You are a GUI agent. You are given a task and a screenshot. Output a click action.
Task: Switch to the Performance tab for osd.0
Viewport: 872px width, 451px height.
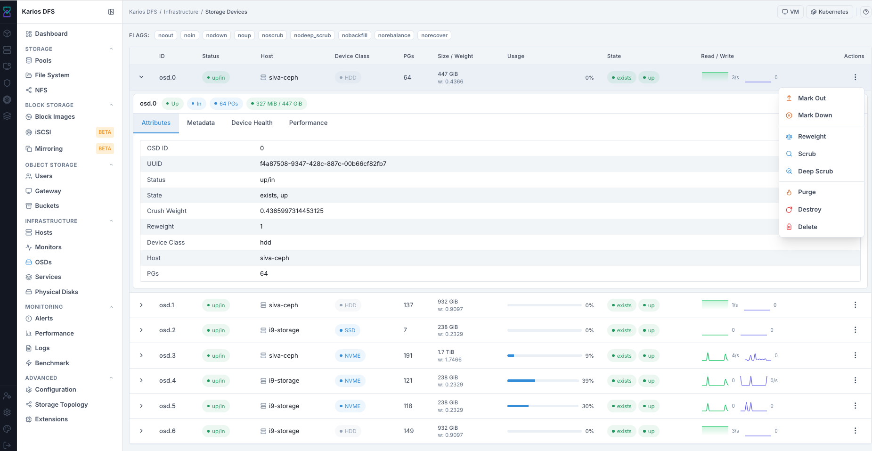[x=308, y=123]
